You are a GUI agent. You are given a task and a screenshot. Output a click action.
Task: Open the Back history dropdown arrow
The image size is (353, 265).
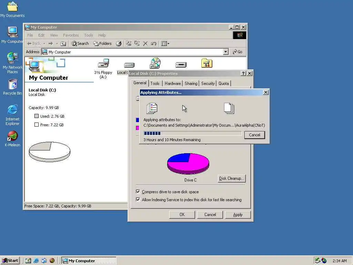coord(44,43)
